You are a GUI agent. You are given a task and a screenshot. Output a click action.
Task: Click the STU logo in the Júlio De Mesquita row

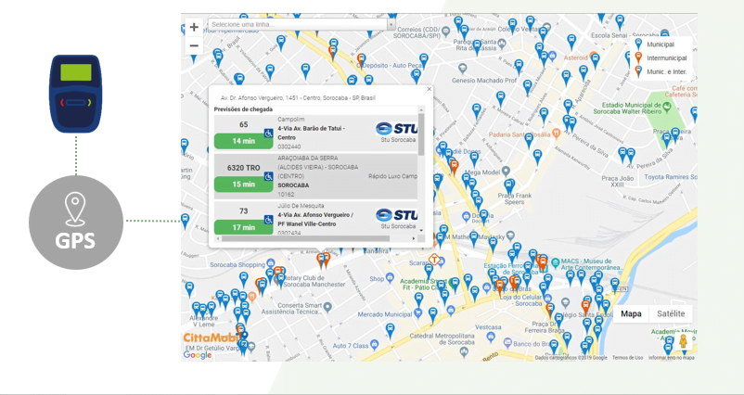click(x=396, y=215)
